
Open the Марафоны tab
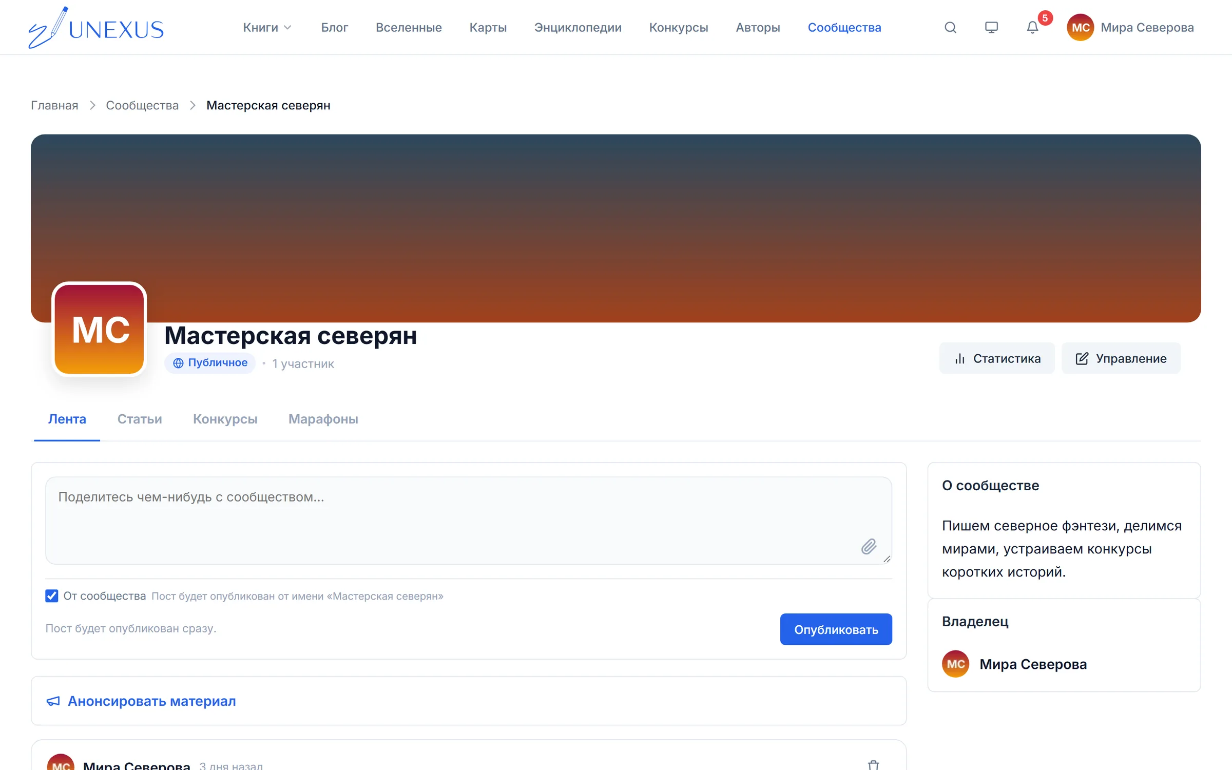pos(323,419)
